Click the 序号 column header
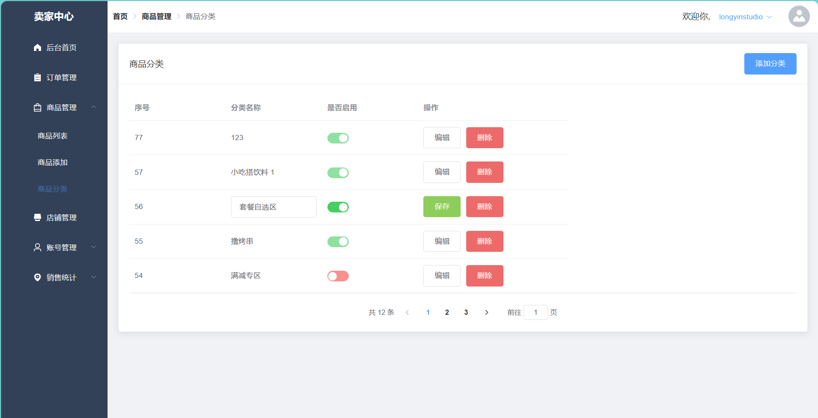Image resolution: width=818 pixels, height=418 pixels. click(142, 108)
